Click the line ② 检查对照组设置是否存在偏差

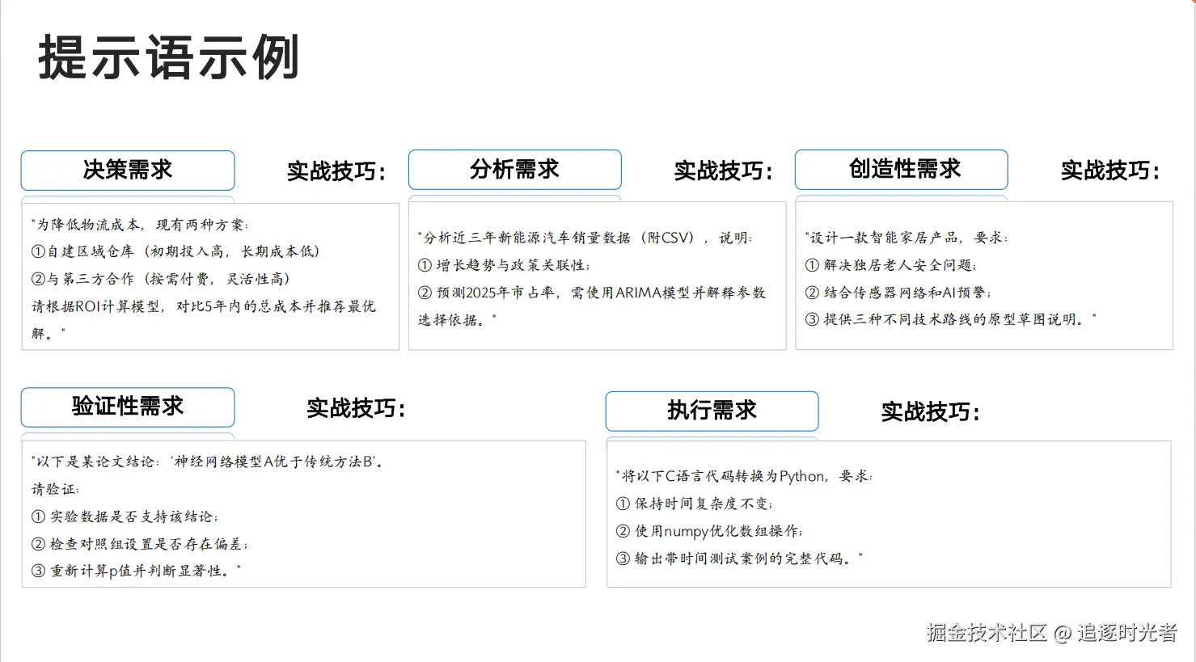[x=140, y=544]
